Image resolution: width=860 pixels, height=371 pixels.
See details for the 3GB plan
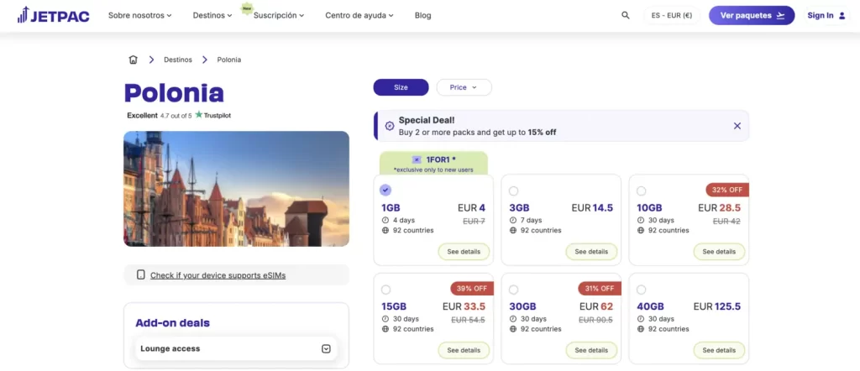(x=591, y=252)
